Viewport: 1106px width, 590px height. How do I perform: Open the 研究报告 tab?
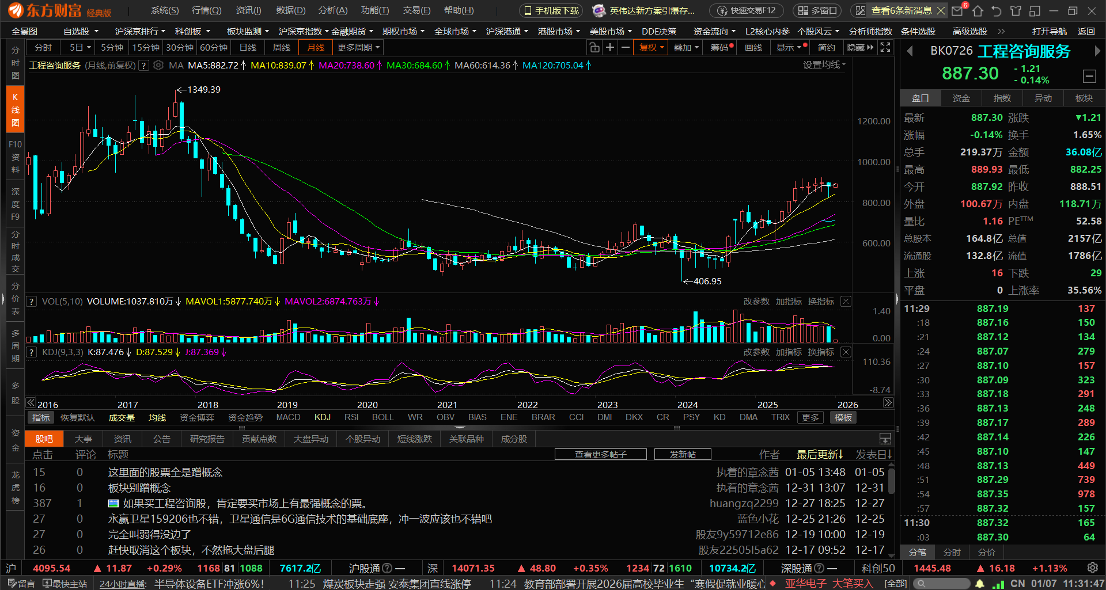[x=207, y=439]
